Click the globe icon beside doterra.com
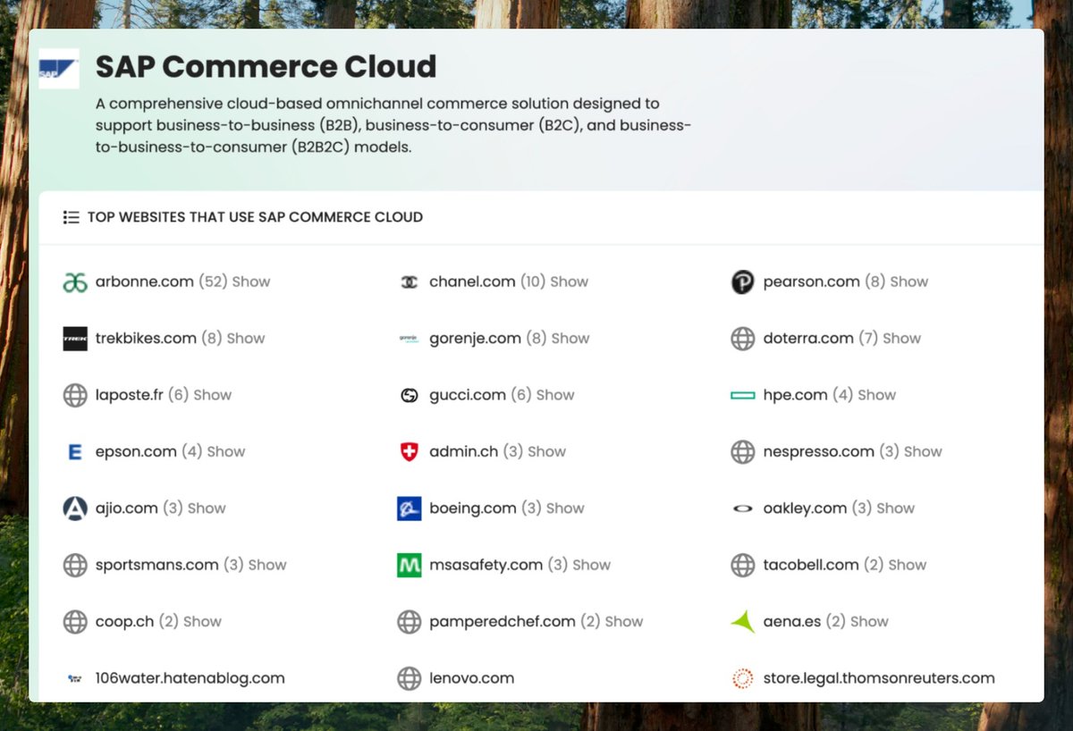The height and width of the screenshot is (731, 1073). [x=743, y=339]
